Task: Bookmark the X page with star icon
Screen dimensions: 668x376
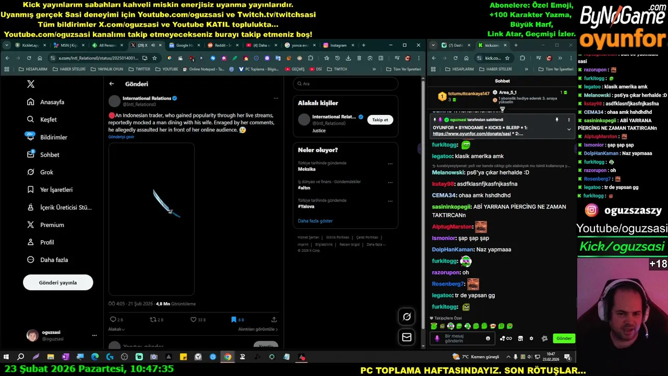Action: coord(154,58)
